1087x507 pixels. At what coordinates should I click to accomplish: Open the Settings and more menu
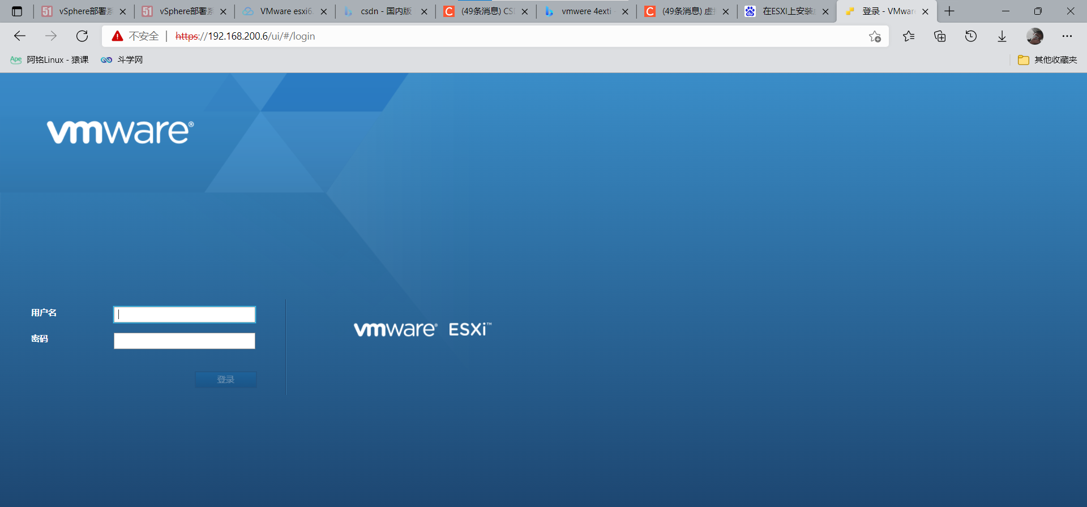click(x=1067, y=36)
